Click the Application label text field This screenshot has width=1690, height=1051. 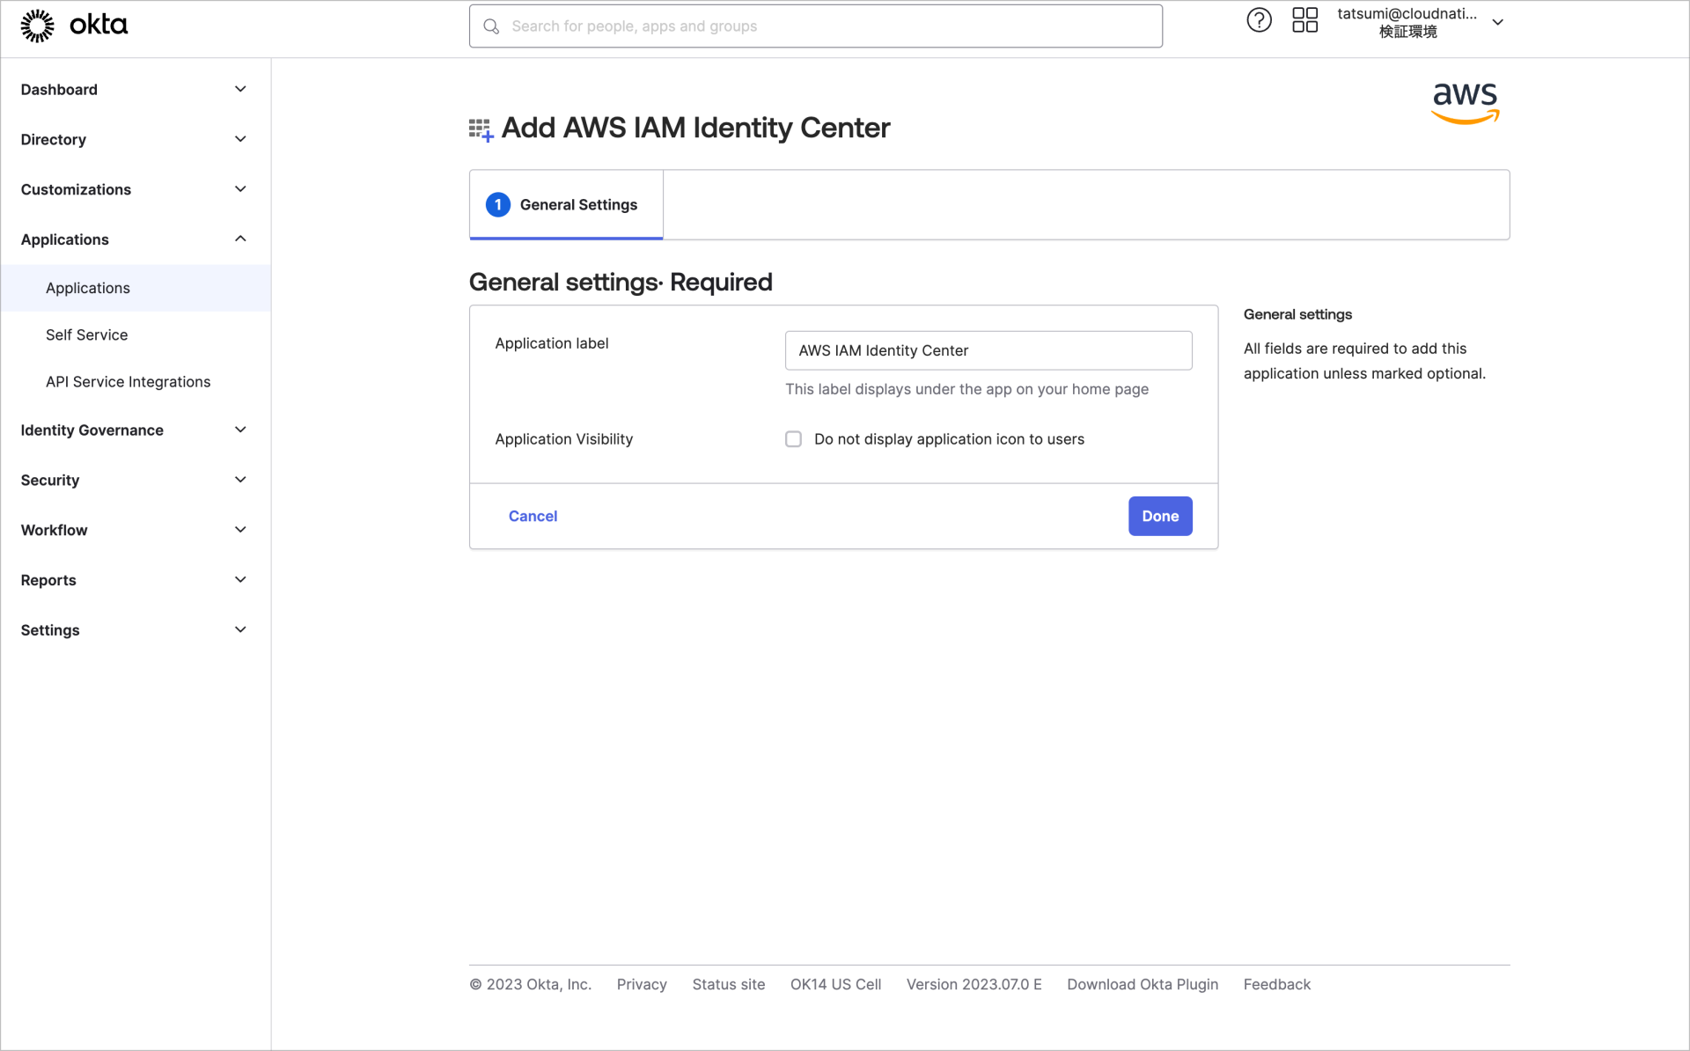[x=988, y=350]
